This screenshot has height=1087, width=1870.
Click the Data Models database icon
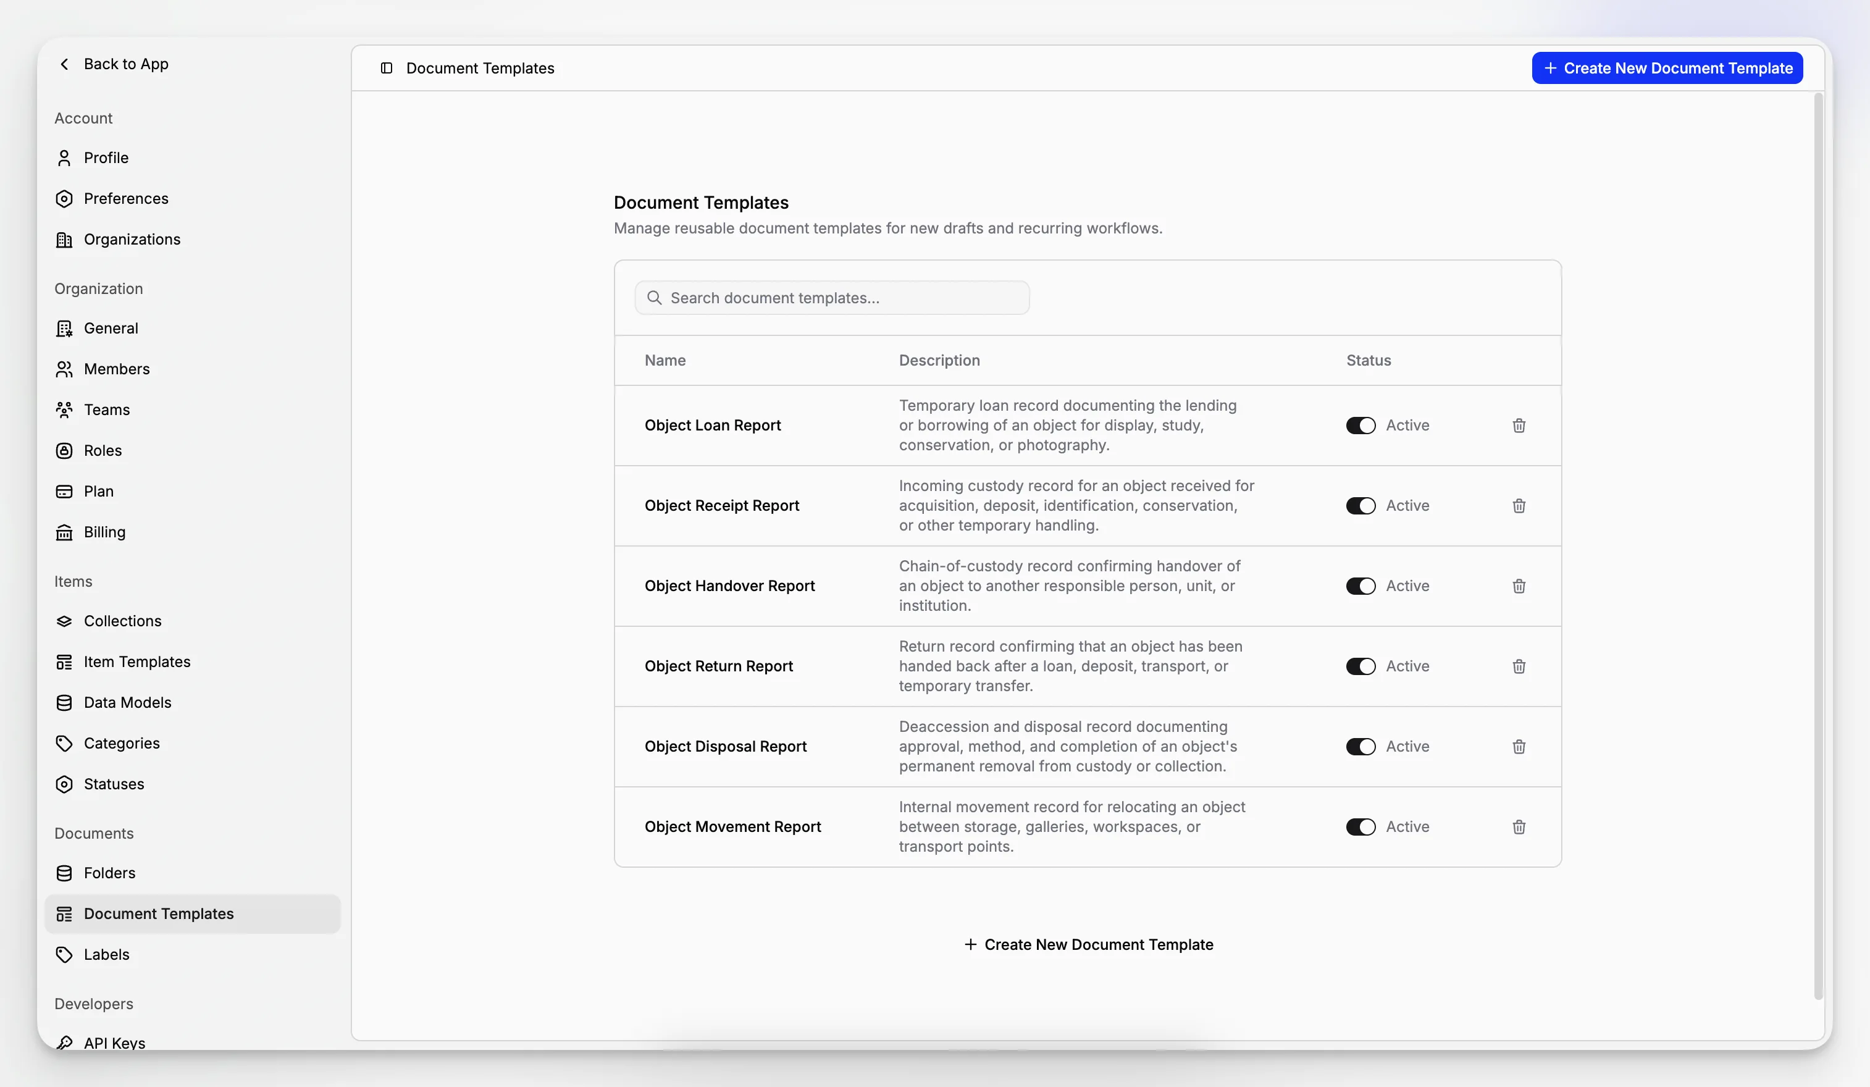pos(65,703)
